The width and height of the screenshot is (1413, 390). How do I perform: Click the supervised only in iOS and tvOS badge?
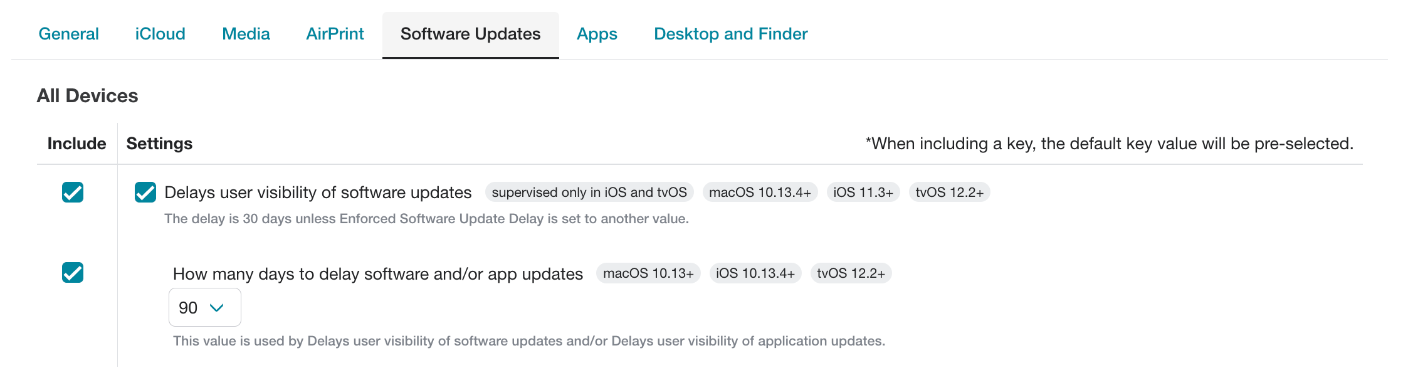coord(590,192)
